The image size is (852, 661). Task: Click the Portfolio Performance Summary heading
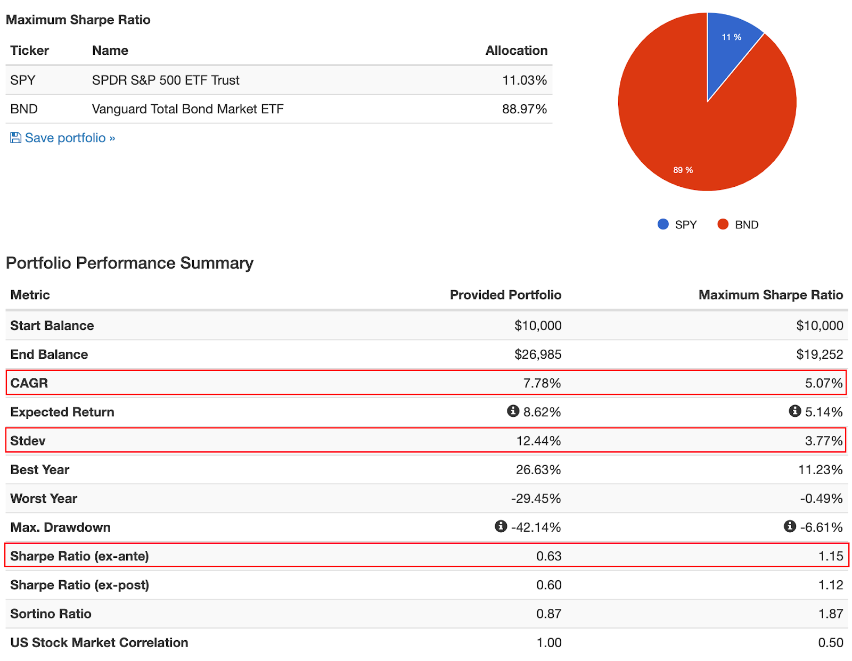[129, 263]
